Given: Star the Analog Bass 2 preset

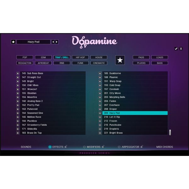Looking at the screenshot, I should click(x=18, y=101).
